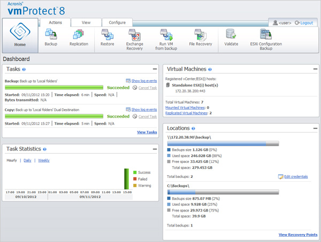321x242 pixels.
Task: Click help icon next to Locations
Action: [x=193, y=129]
